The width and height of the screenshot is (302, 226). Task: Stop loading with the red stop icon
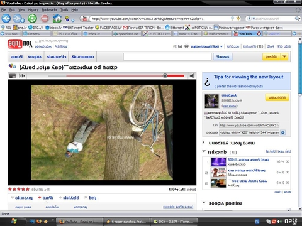coord(45,19)
